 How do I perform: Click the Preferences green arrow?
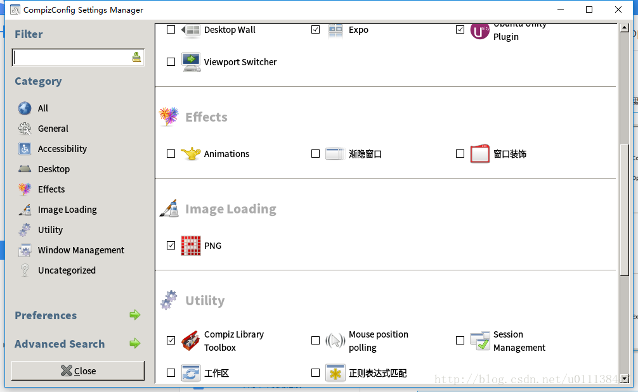coord(134,315)
